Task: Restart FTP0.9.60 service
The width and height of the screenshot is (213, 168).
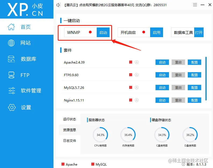Action: (x=178, y=75)
